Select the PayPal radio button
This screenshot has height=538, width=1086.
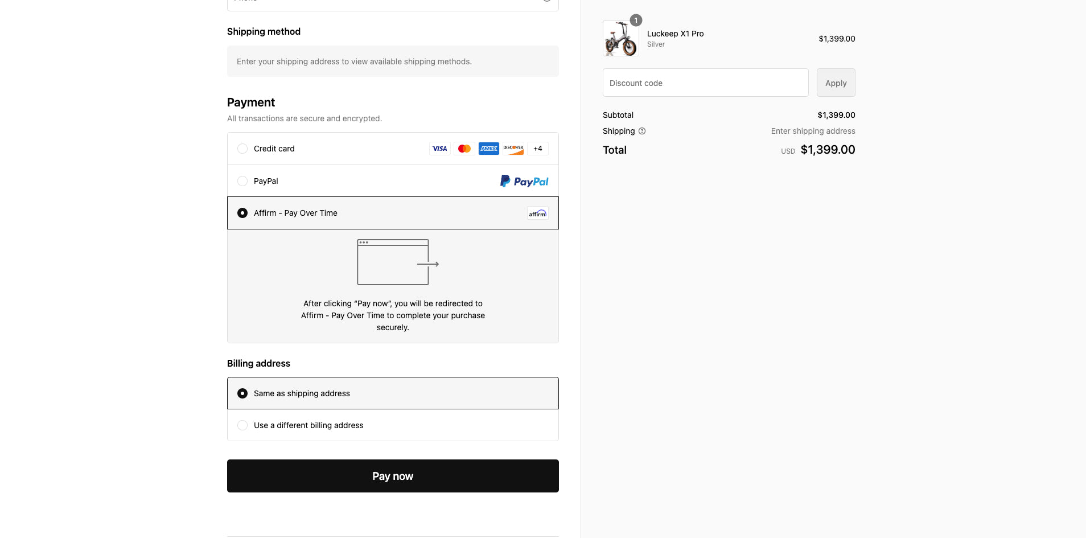242,181
